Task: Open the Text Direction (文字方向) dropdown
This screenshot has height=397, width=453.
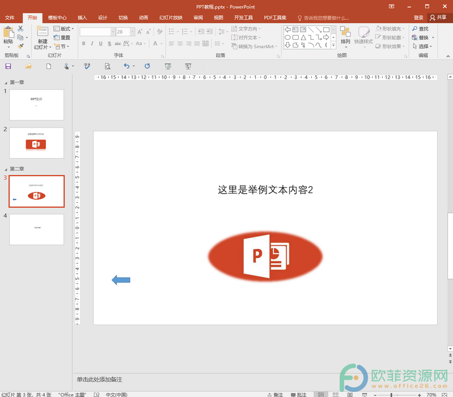Action: [246, 28]
